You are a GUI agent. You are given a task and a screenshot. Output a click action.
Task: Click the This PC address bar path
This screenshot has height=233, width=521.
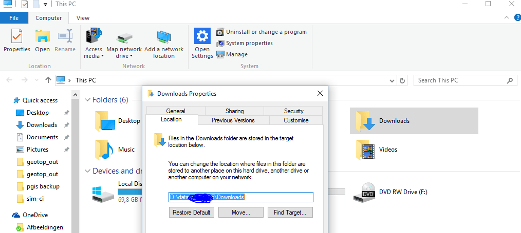[86, 80]
